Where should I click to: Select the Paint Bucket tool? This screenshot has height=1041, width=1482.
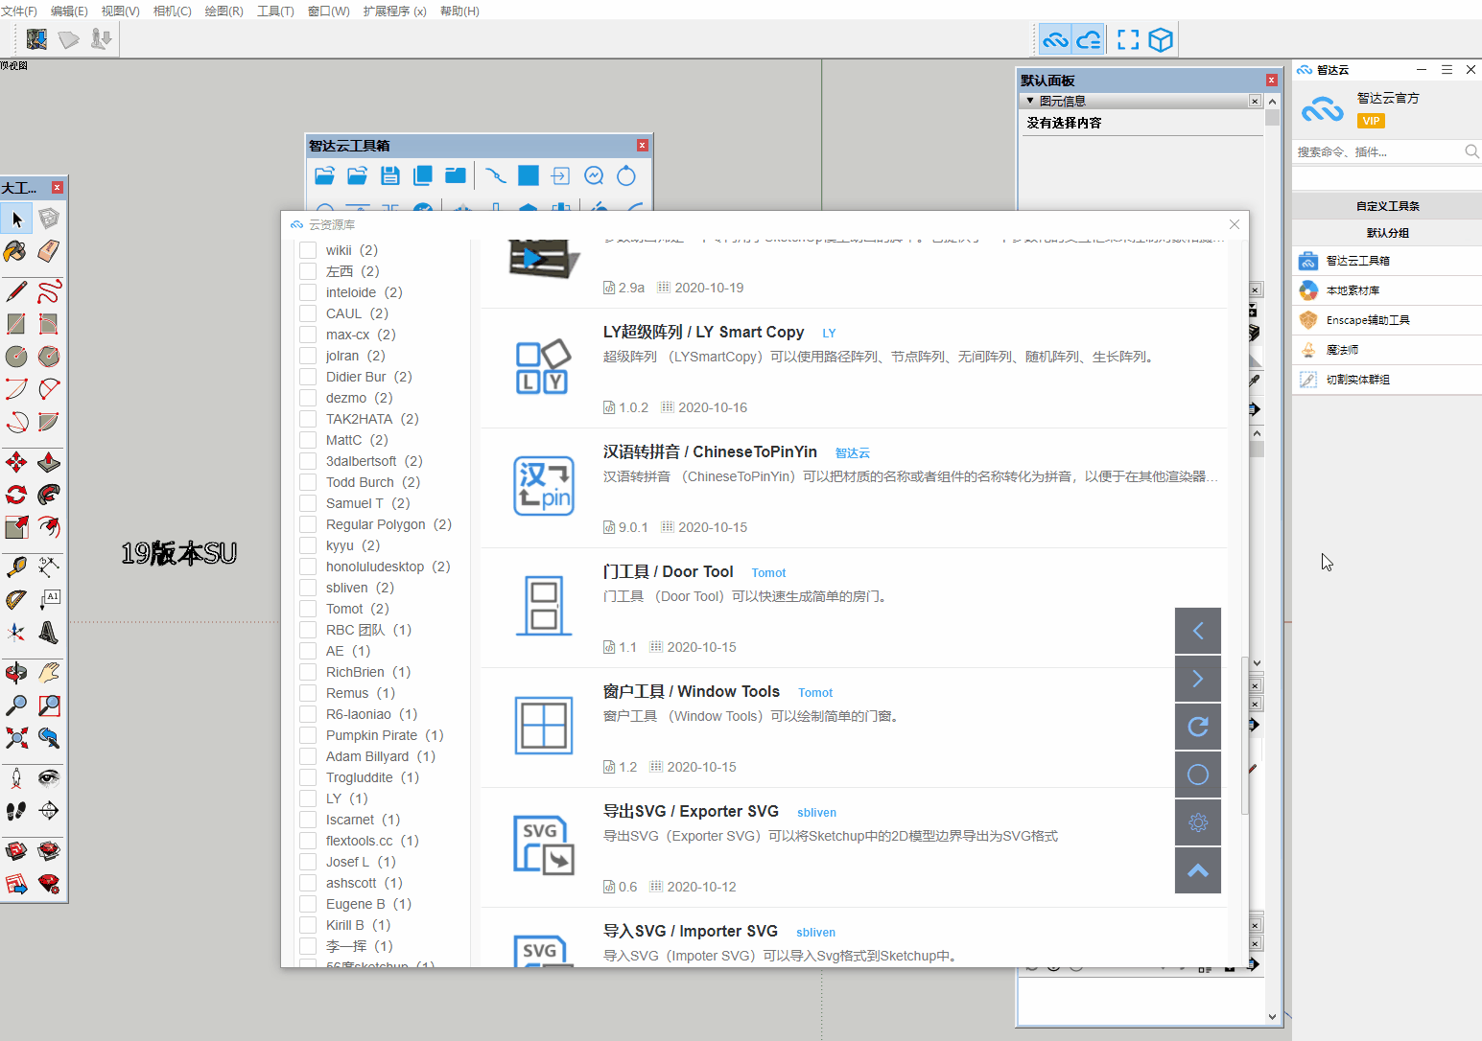coord(15,251)
